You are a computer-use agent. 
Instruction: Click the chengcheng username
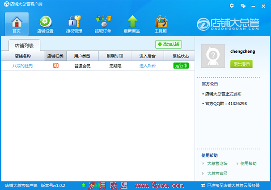coord(243,52)
